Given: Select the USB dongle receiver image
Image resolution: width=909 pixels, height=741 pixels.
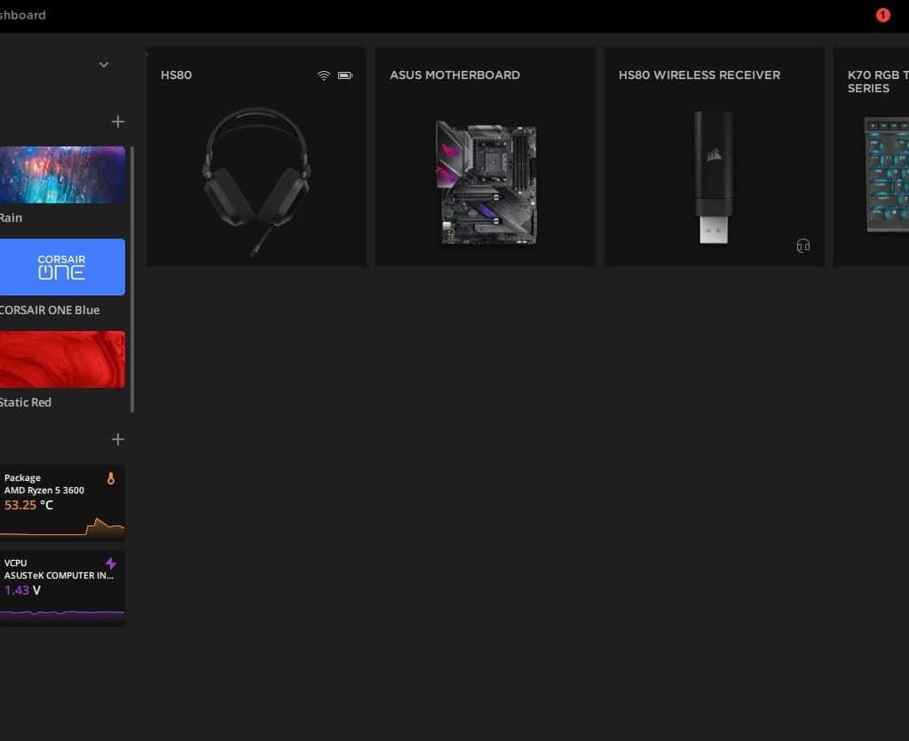Looking at the screenshot, I should click(x=714, y=177).
